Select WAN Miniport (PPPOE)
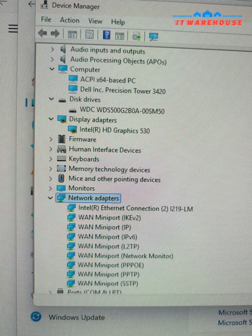 pyautogui.click(x=111, y=265)
